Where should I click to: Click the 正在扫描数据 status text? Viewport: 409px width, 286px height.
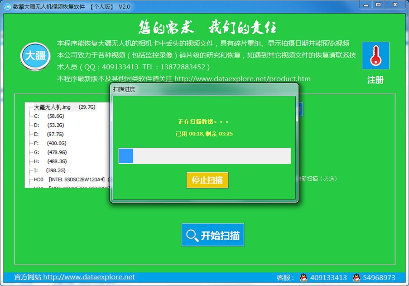[203, 121]
